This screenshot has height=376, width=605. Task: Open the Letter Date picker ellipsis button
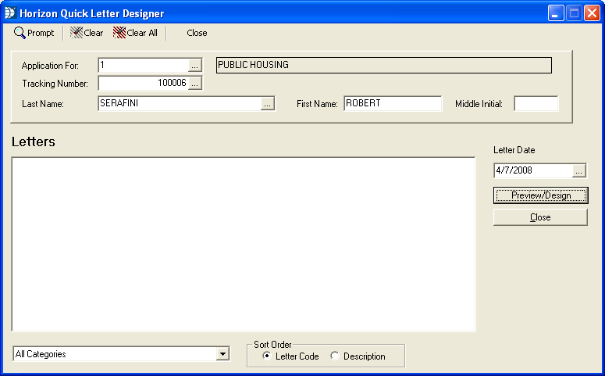coord(578,170)
